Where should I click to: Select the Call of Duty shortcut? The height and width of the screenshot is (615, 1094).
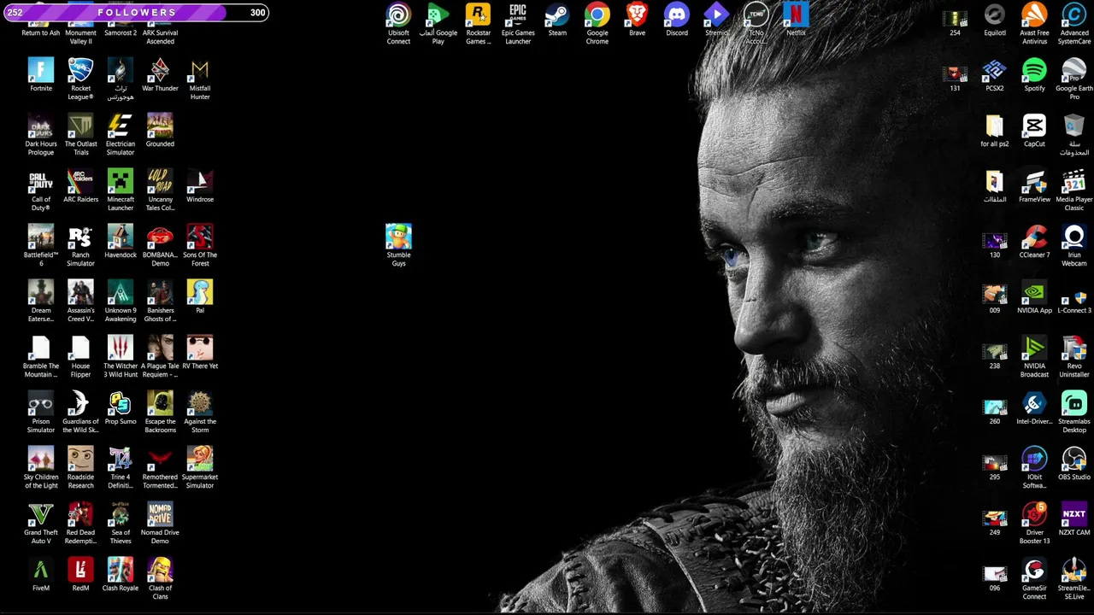tap(41, 181)
